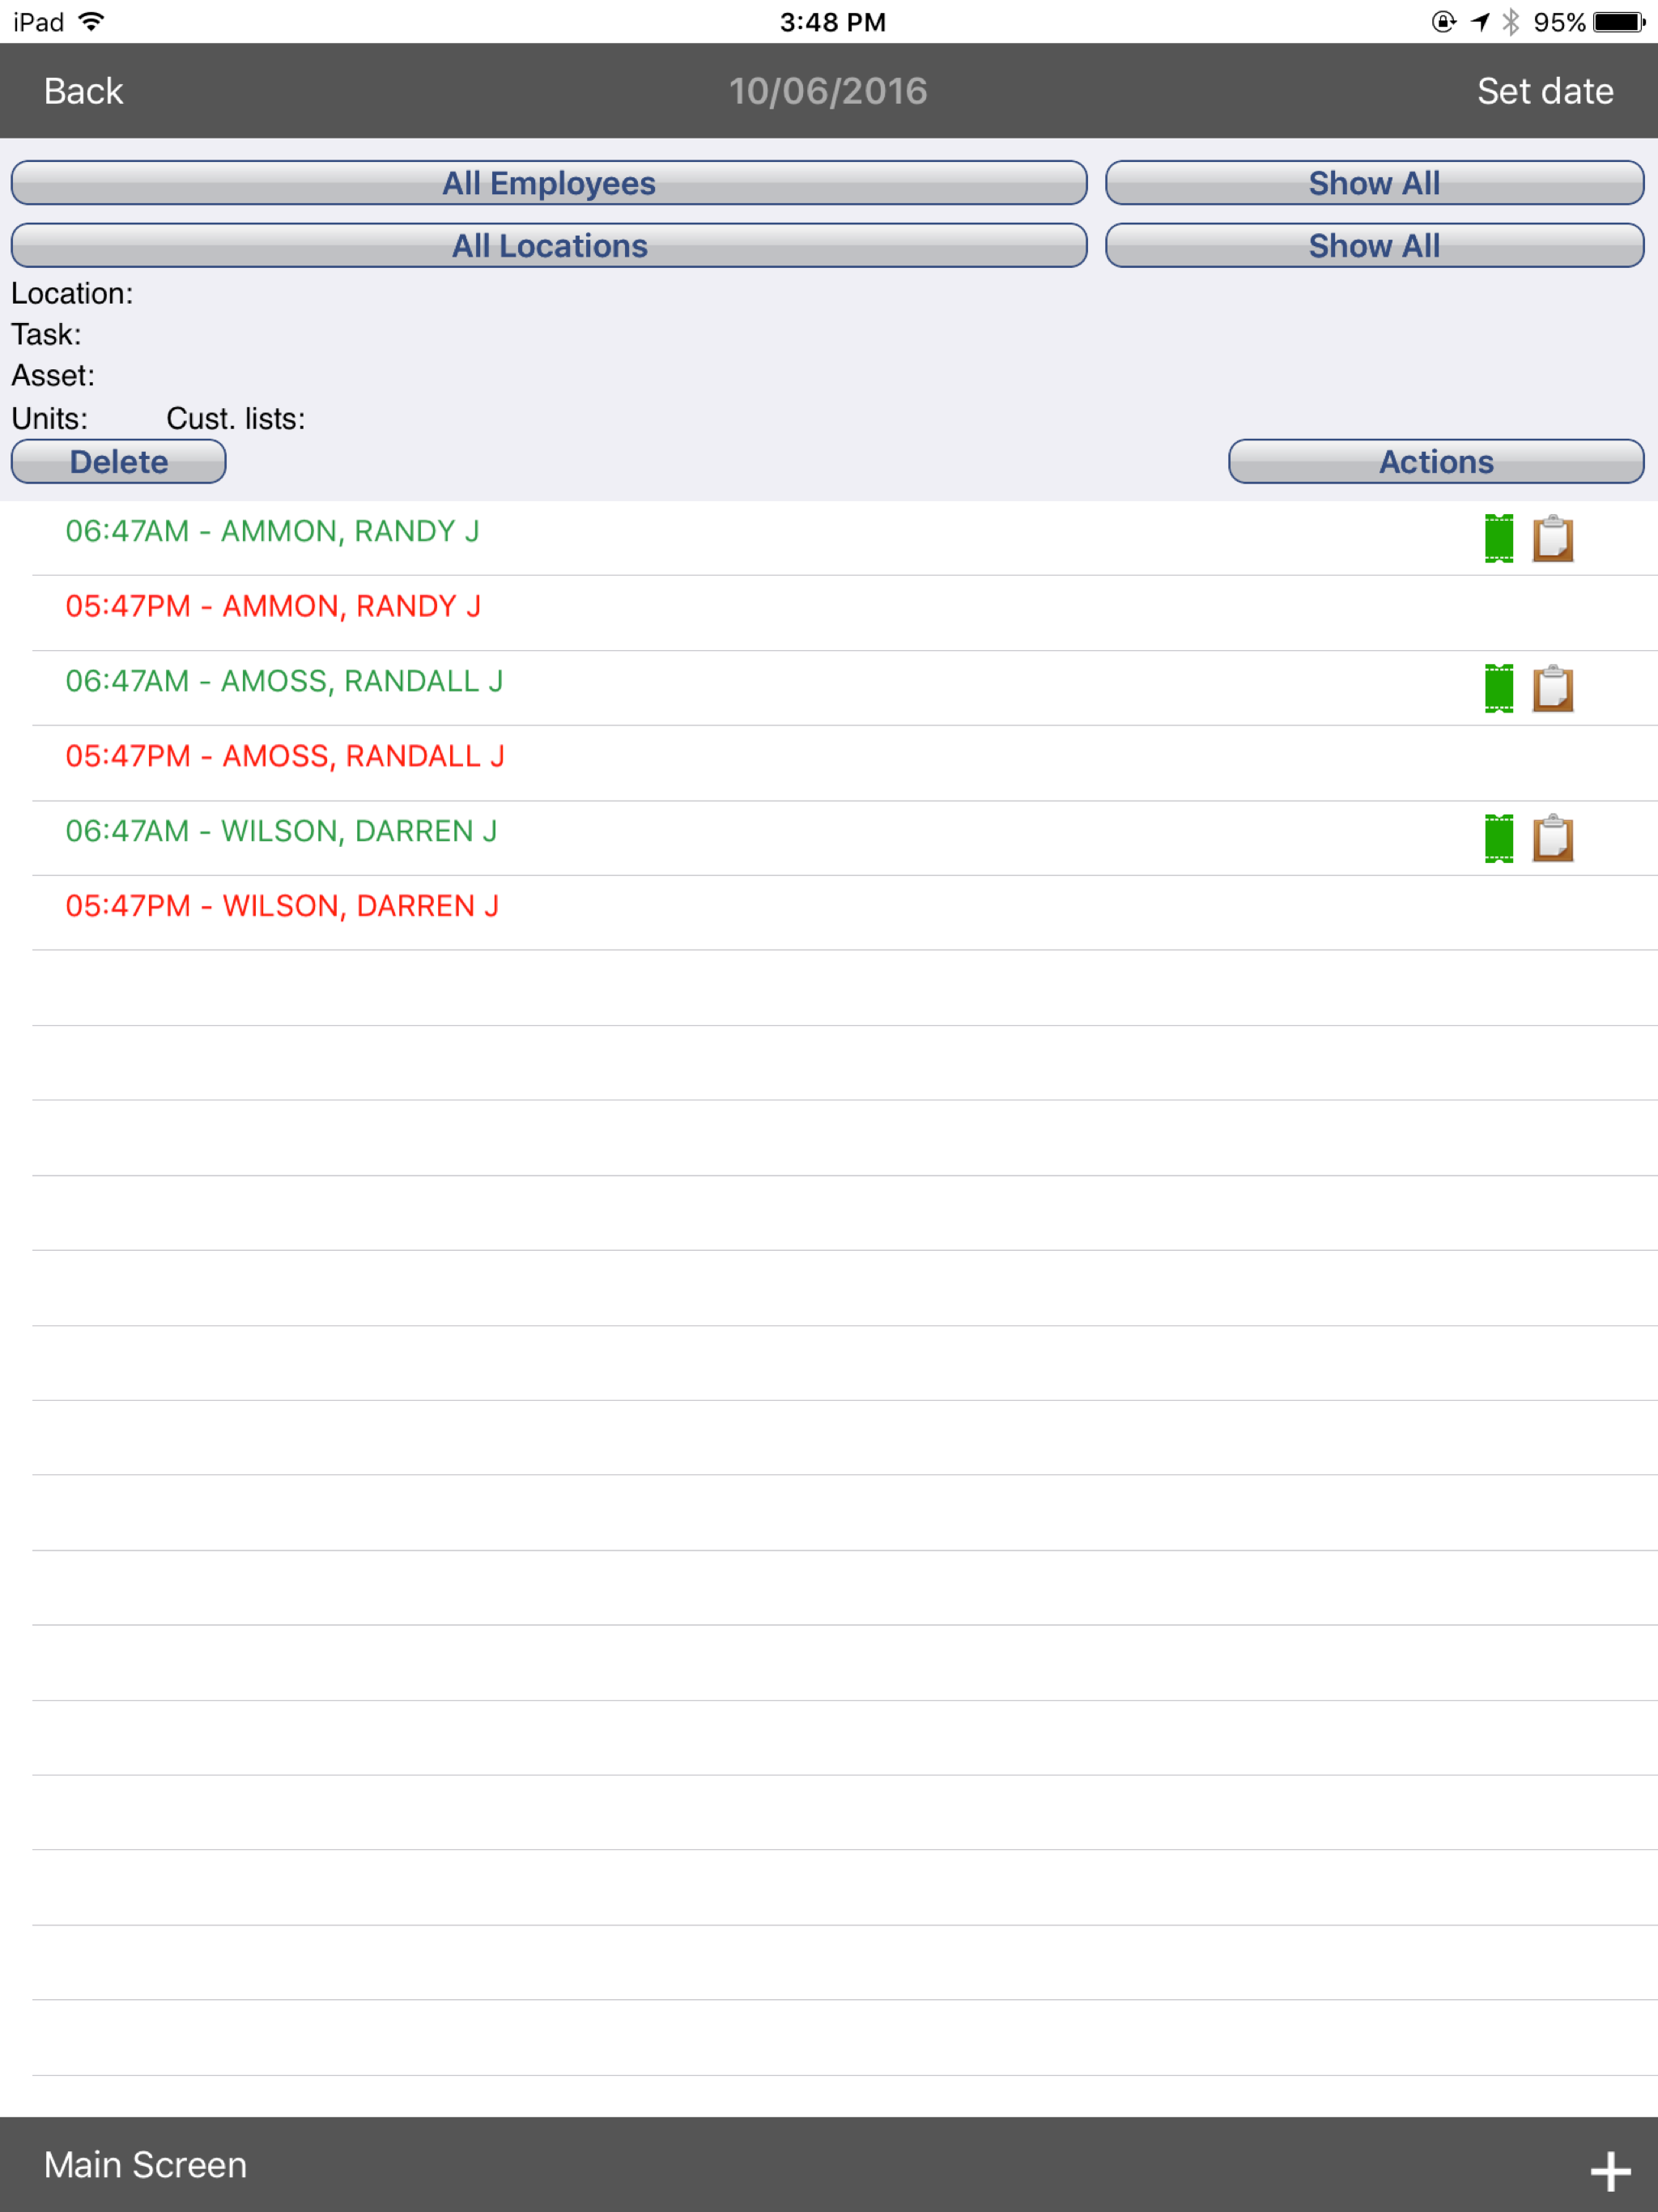Tap green ticket icon for WILSON, DARREN J
Image resolution: width=1658 pixels, height=2212 pixels.
1498,839
